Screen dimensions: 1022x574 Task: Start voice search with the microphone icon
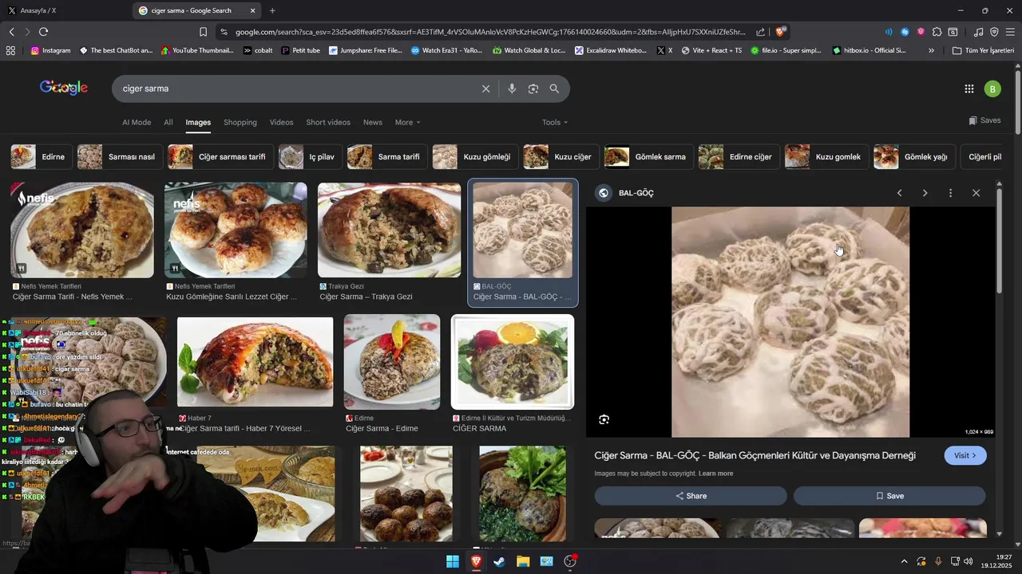(x=512, y=88)
